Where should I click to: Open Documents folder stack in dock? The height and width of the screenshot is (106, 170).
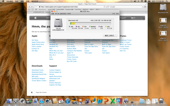click(x=142, y=101)
